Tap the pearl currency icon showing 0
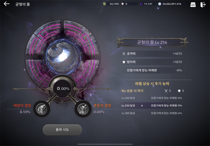The image size is (210, 146). 123,4
